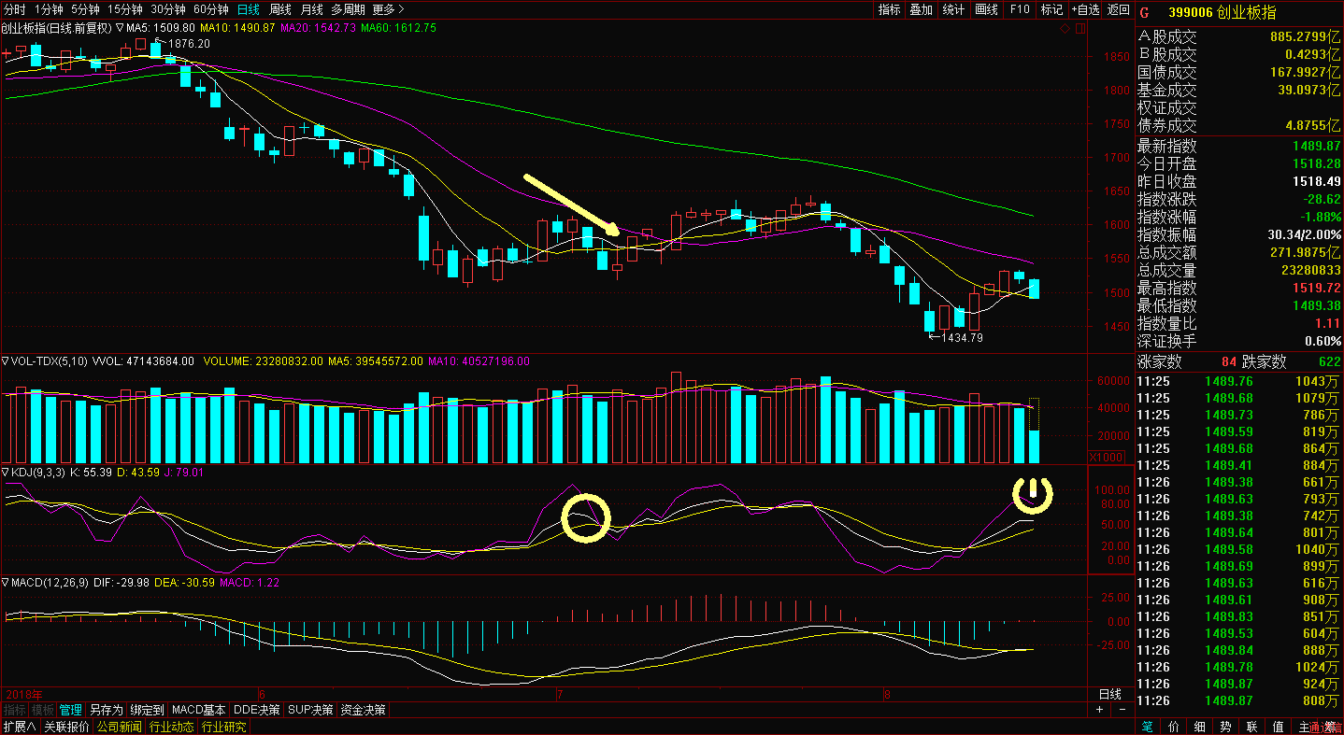Image resolution: width=1344 pixels, height=735 pixels.
Task: Select the 60分钟 period
Action: pyautogui.click(x=210, y=9)
